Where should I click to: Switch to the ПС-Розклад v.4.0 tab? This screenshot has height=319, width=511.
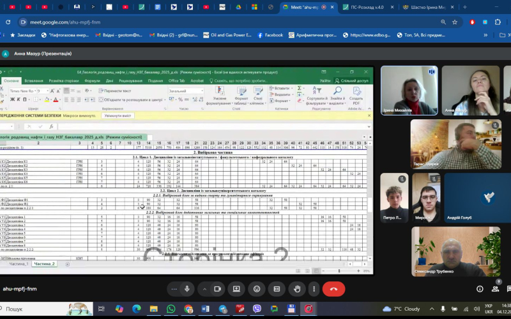point(369,6)
